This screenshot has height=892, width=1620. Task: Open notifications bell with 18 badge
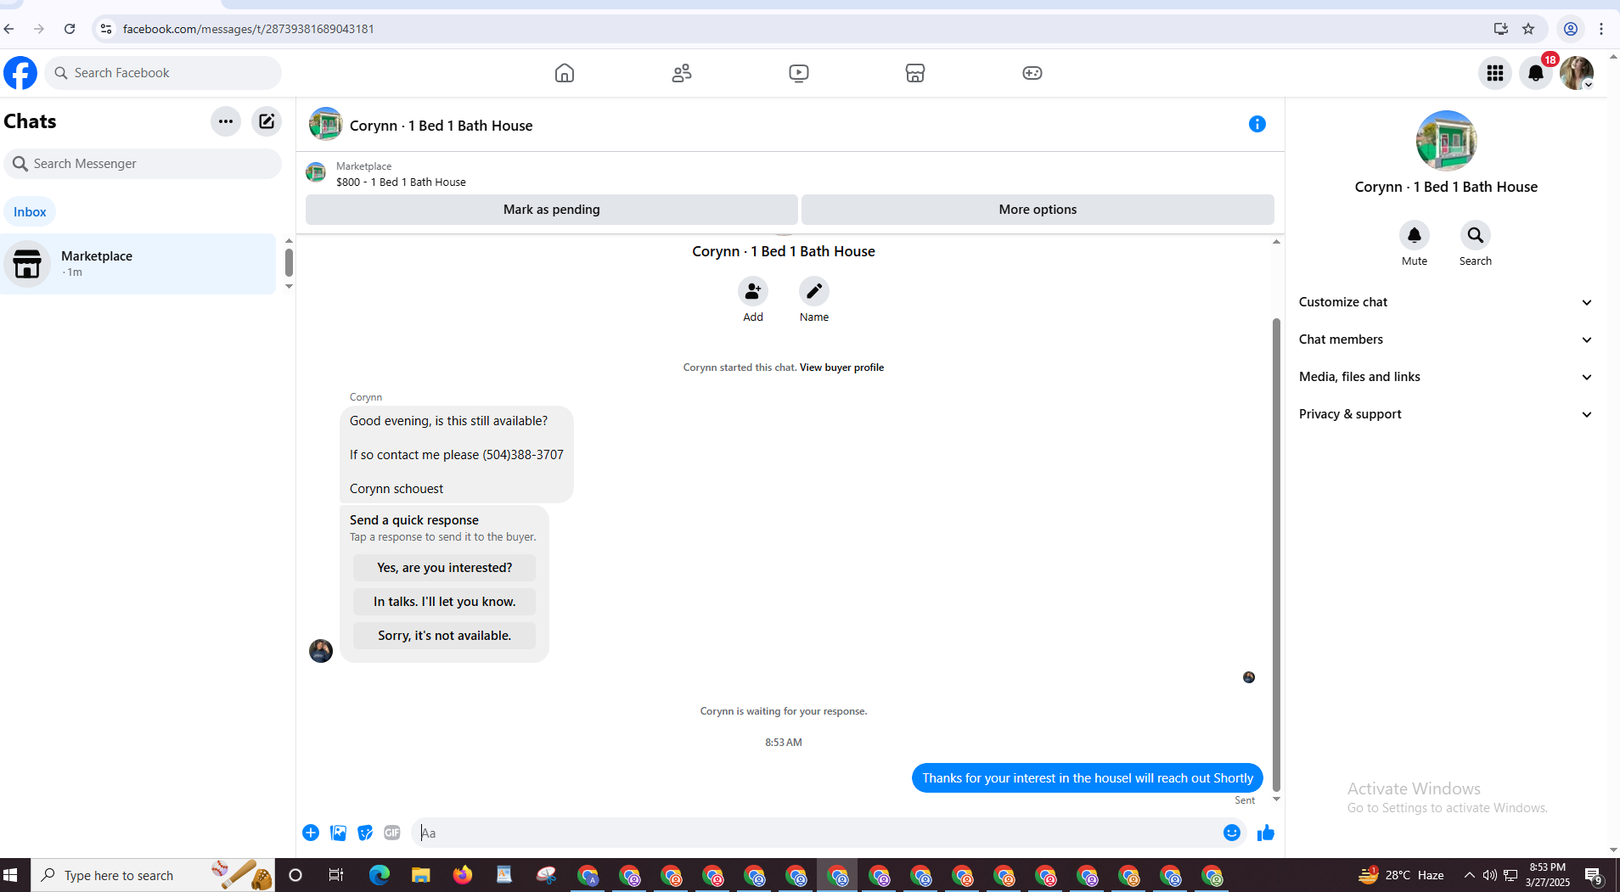1536,73
